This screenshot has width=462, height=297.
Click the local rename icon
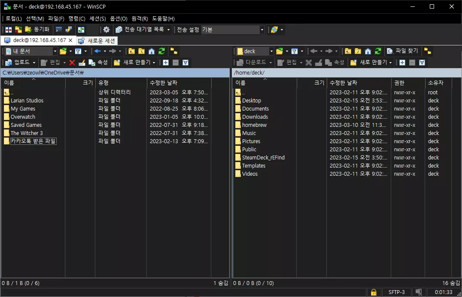tap(82, 63)
